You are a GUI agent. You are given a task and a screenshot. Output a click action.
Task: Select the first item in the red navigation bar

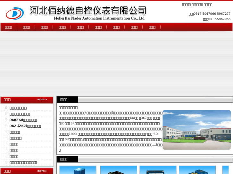pos(9,27)
